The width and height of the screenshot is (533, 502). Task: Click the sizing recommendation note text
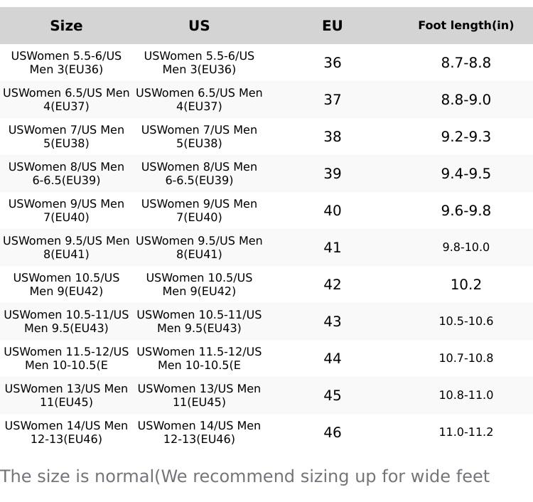[x=244, y=476]
